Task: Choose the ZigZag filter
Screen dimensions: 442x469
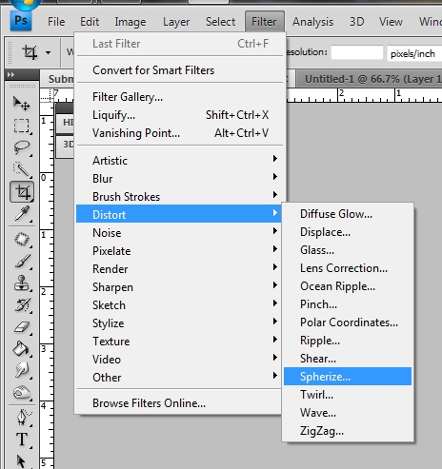Action: point(348,431)
